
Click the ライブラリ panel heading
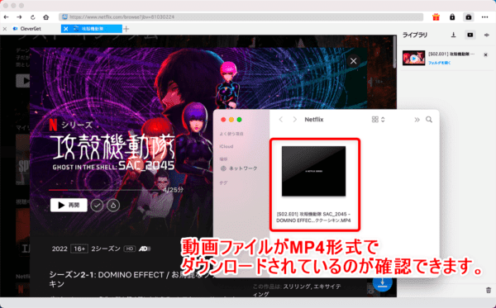click(415, 35)
